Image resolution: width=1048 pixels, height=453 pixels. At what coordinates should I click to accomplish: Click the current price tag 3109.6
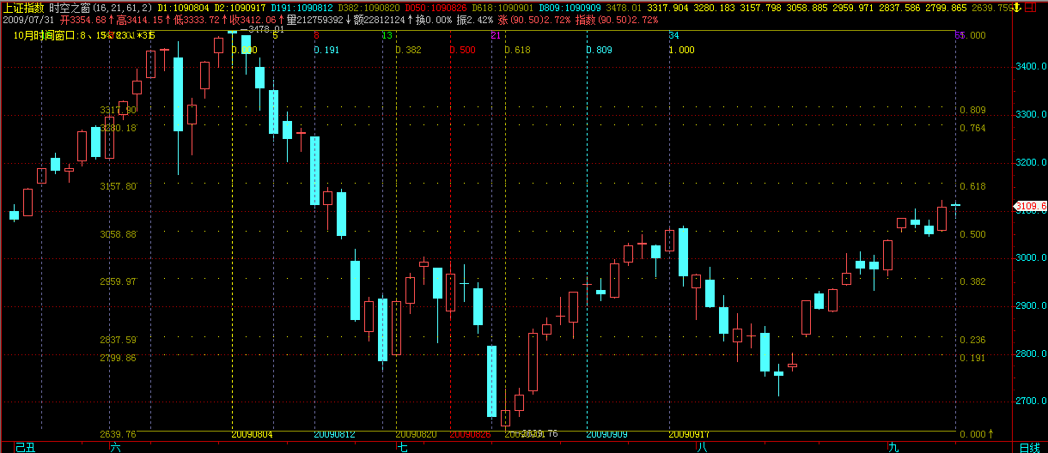(x=1031, y=206)
